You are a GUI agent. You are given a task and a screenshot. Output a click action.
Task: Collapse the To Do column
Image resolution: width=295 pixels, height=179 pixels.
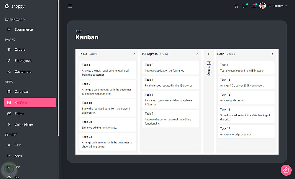click(x=134, y=54)
